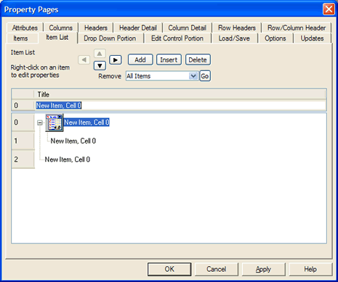Select the child item in row 1
This screenshot has width=338, height=282.
tap(73, 141)
